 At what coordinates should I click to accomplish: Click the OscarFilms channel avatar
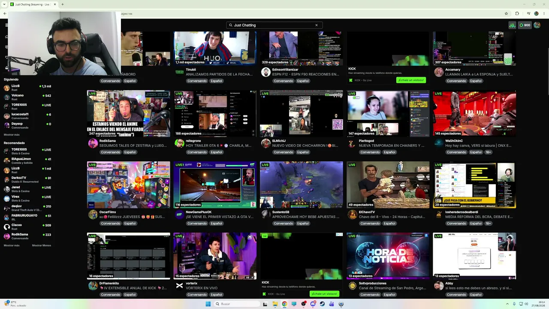[93, 215]
